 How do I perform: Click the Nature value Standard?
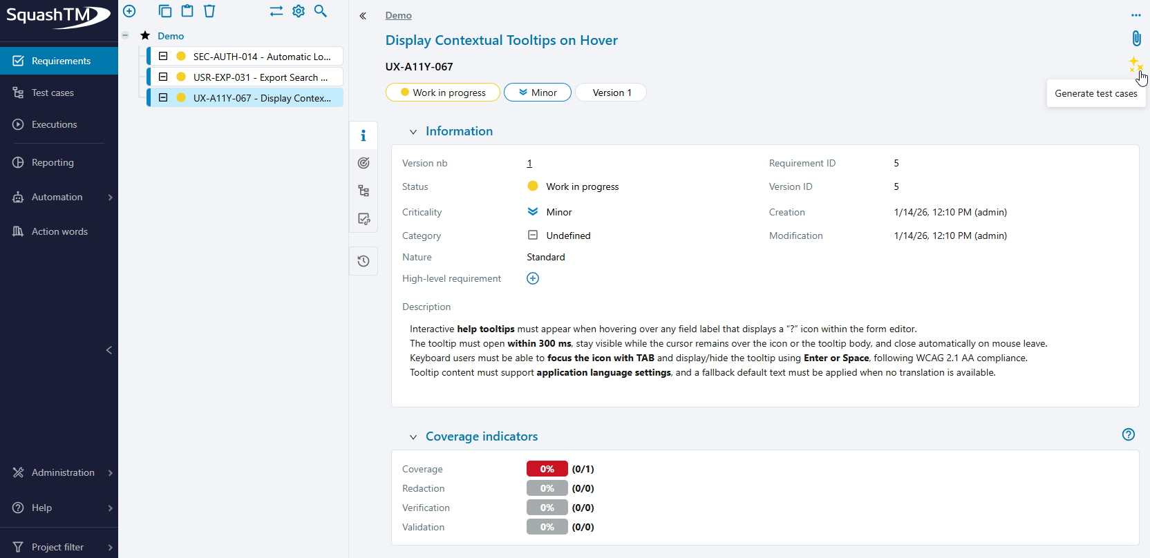click(546, 257)
